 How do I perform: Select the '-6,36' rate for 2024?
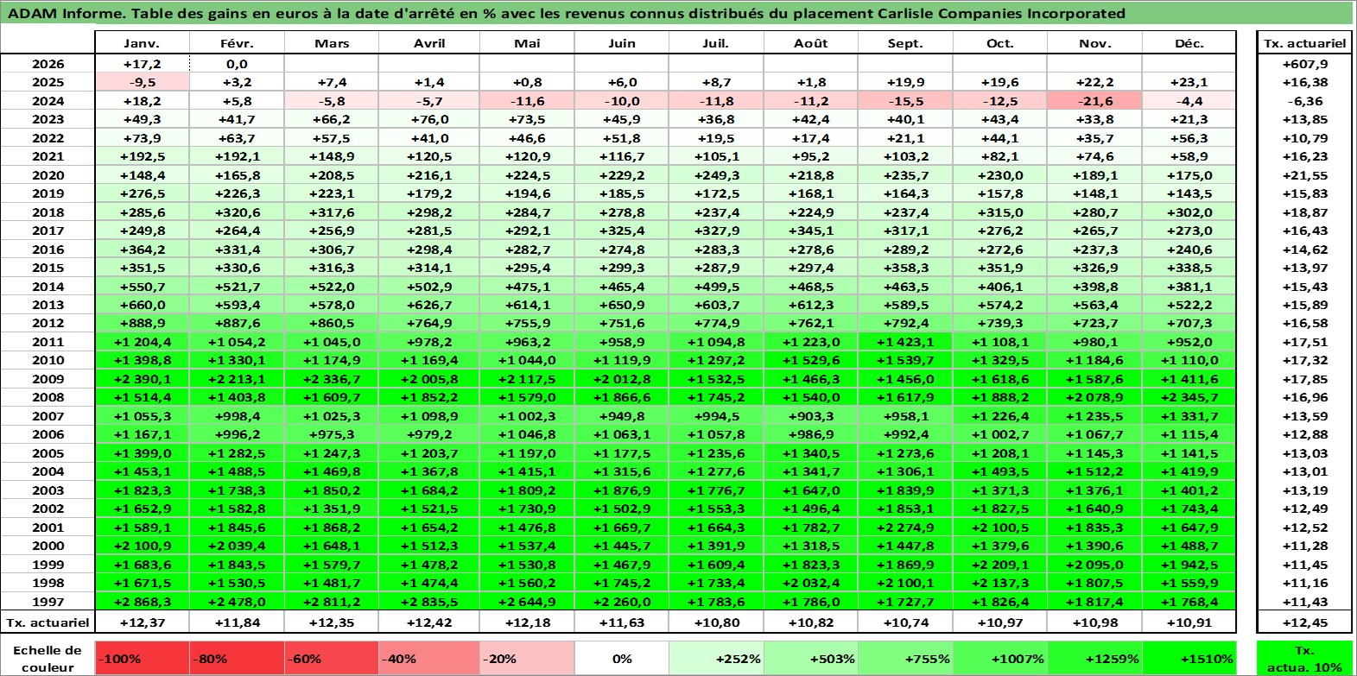pyautogui.click(x=1304, y=101)
